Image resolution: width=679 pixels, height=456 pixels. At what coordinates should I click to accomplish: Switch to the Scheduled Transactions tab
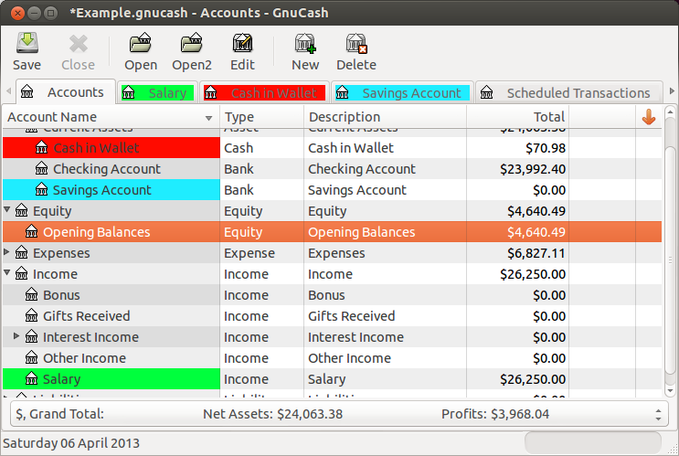click(569, 92)
